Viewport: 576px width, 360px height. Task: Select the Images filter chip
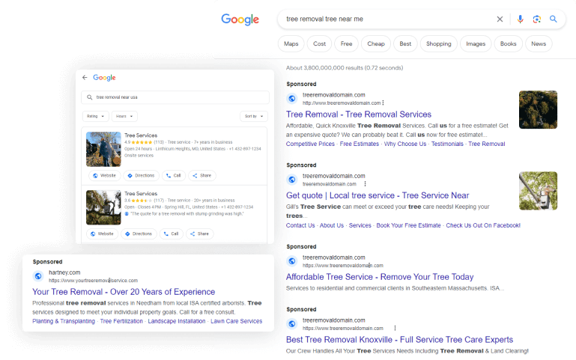(476, 43)
